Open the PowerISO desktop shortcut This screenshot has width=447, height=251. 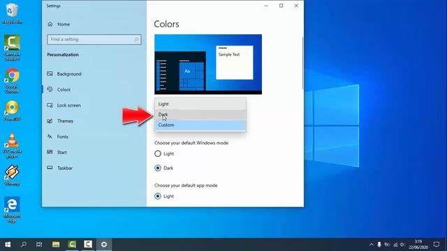[x=12, y=110]
